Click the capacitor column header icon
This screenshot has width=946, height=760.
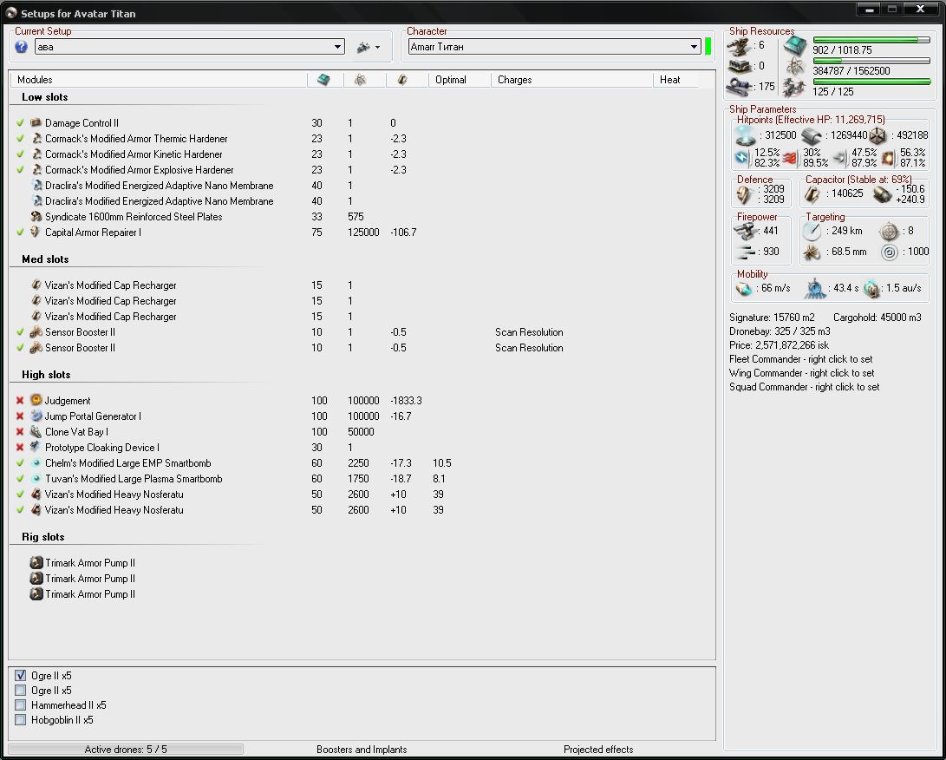pyautogui.click(x=402, y=80)
